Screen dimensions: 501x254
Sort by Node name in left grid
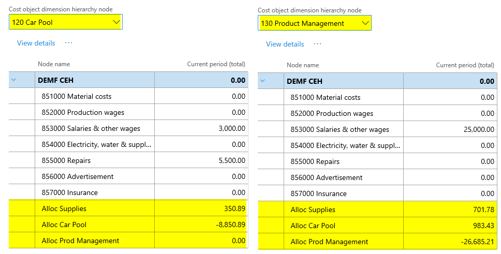coord(54,64)
